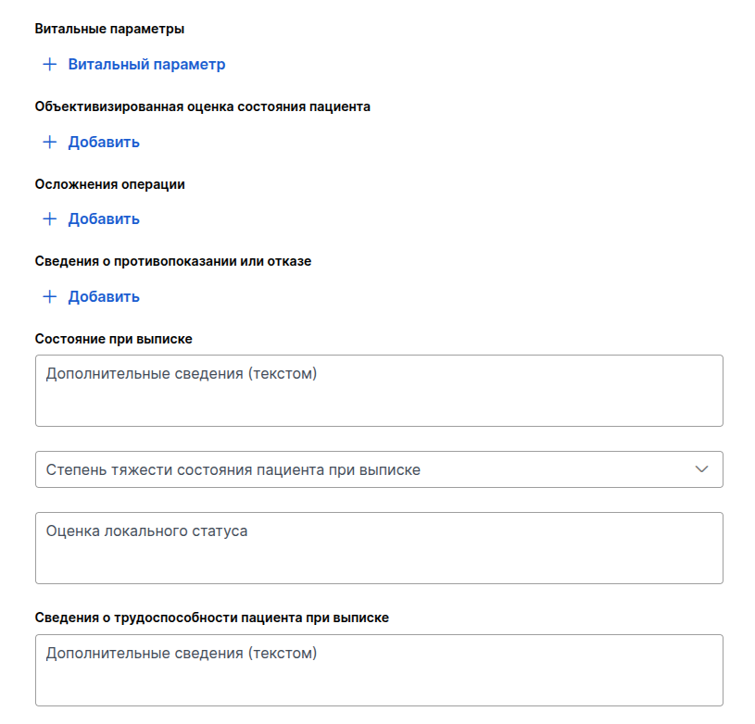Click plus icon under Сведения о противопоказании или отказе
Image resolution: width=755 pixels, height=724 pixels.
point(50,296)
